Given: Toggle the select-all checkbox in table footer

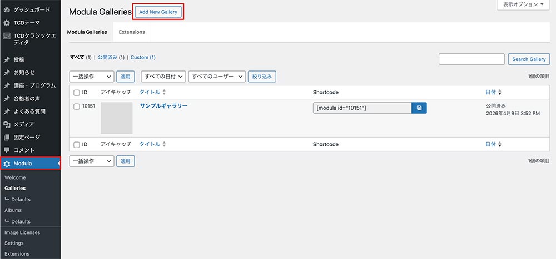Looking at the screenshot, I should [x=77, y=144].
